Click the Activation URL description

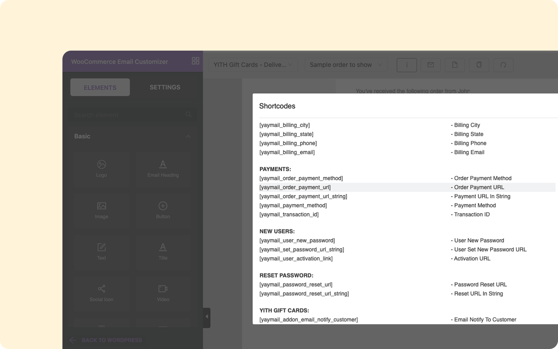tap(470, 259)
